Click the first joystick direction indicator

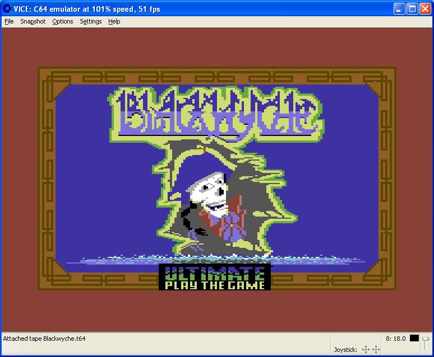click(366, 350)
